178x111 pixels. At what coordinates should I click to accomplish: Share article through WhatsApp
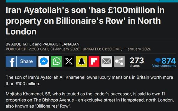coord(56,61)
